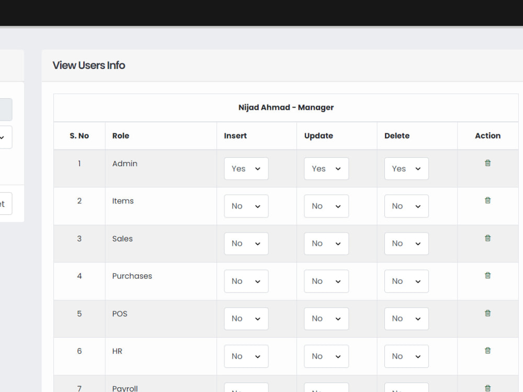Open Purchases Insert permission dropdown
Viewport: 523px width, 392px height.
[246, 281]
